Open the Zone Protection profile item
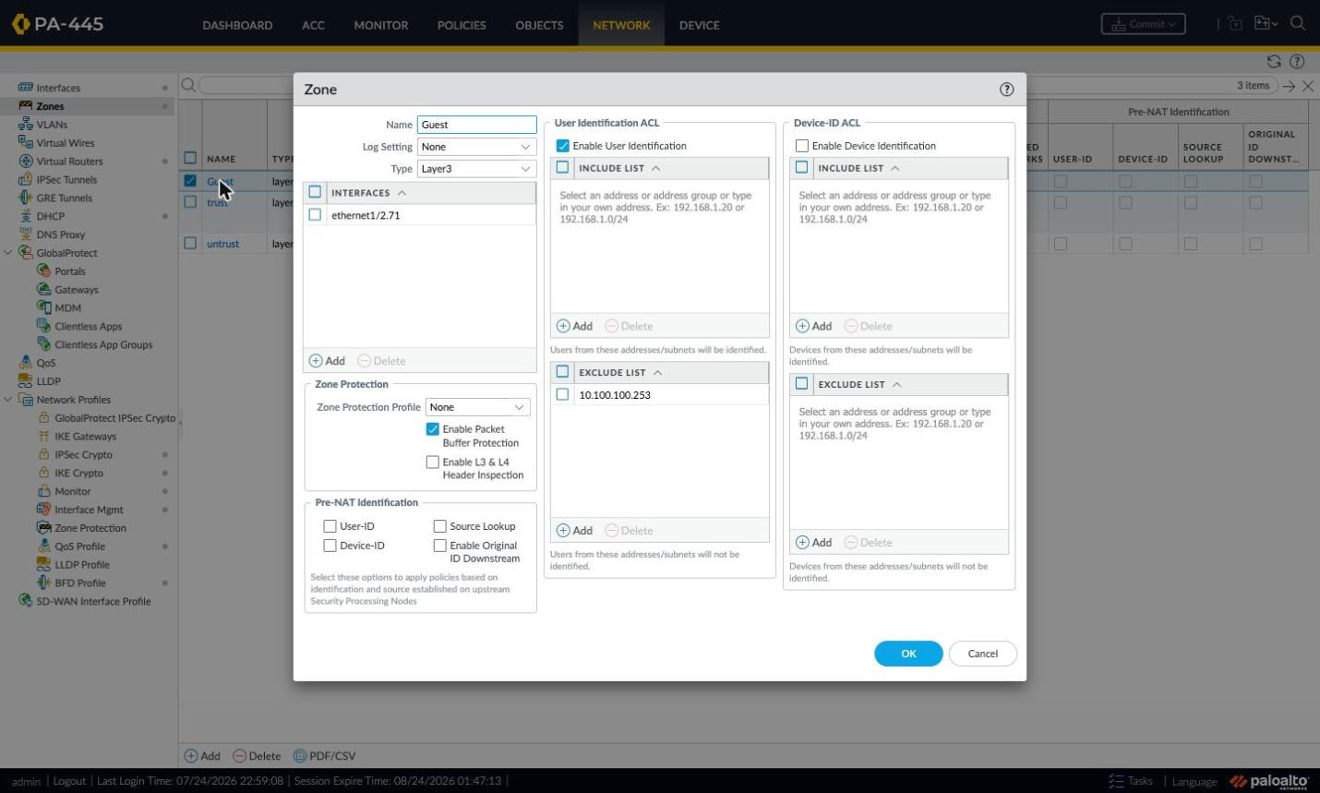1320x793 pixels. click(x=90, y=528)
